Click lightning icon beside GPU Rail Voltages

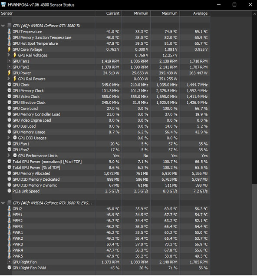point(15,55)
